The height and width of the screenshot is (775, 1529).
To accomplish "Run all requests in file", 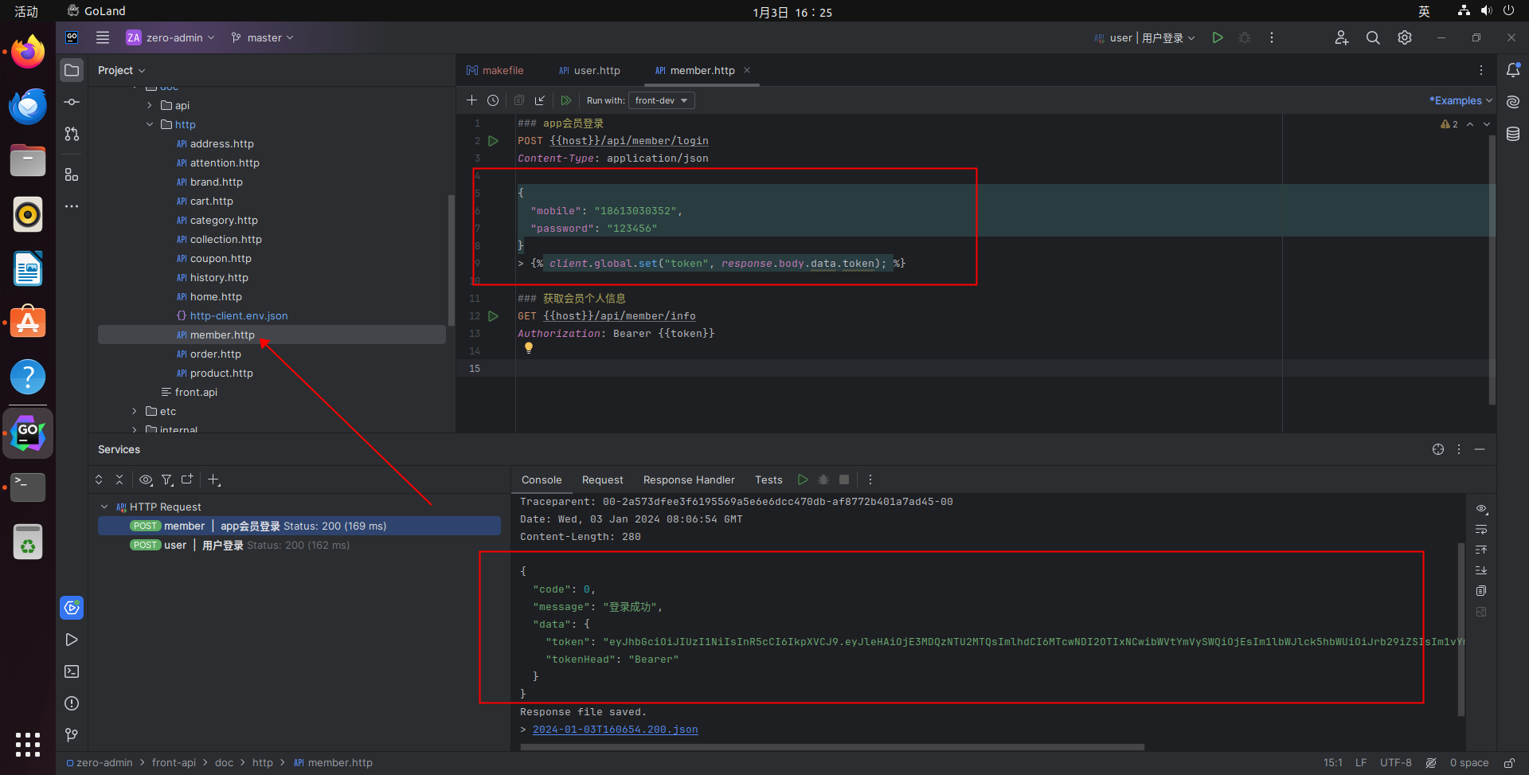I will [565, 100].
